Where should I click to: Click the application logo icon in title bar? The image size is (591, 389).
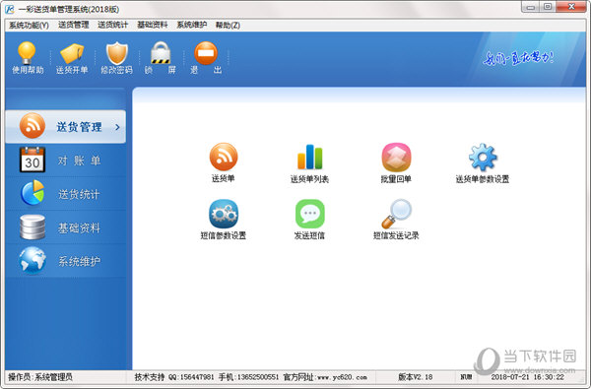[9, 9]
